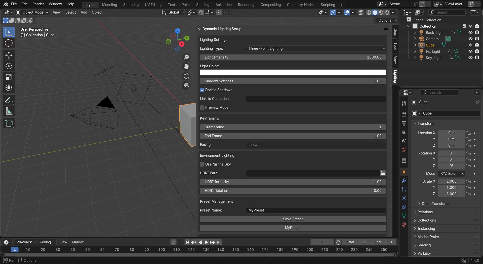The width and height of the screenshot is (483, 264).
Task: Open the Physics properties tab icon
Action: point(404,198)
